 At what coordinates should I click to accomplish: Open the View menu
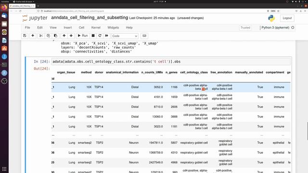pos(53,28)
